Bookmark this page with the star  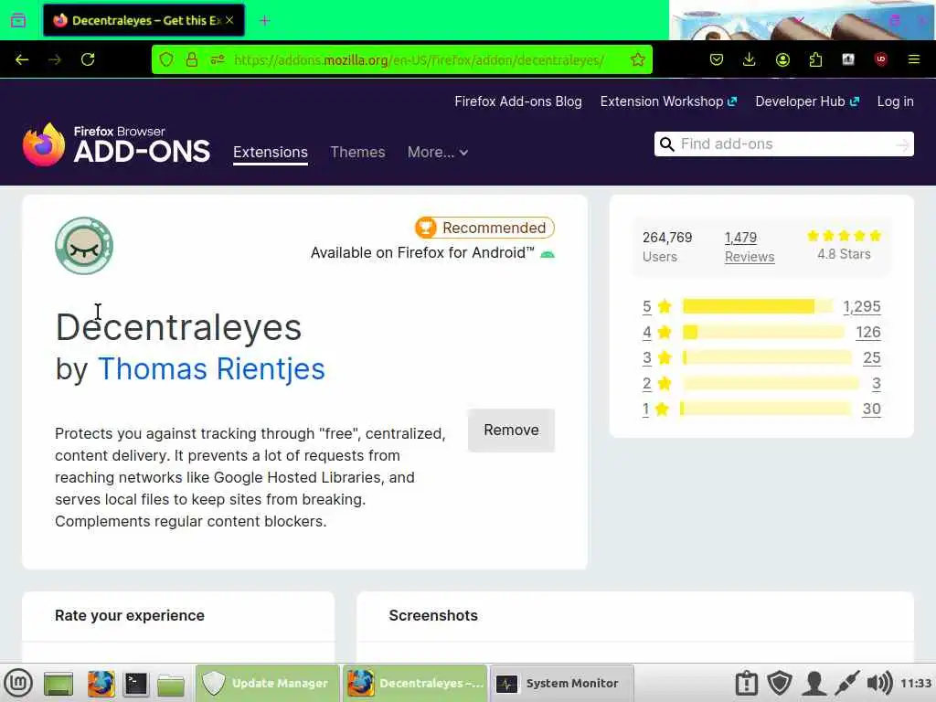tap(637, 59)
